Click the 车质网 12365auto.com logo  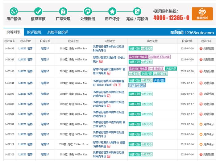click(x=192, y=32)
